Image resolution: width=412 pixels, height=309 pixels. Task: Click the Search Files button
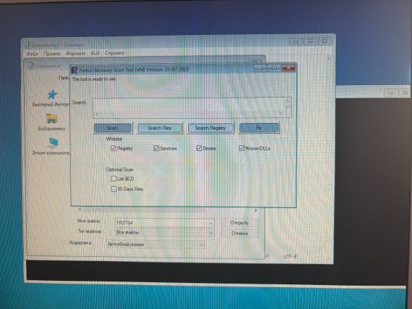[x=159, y=128]
